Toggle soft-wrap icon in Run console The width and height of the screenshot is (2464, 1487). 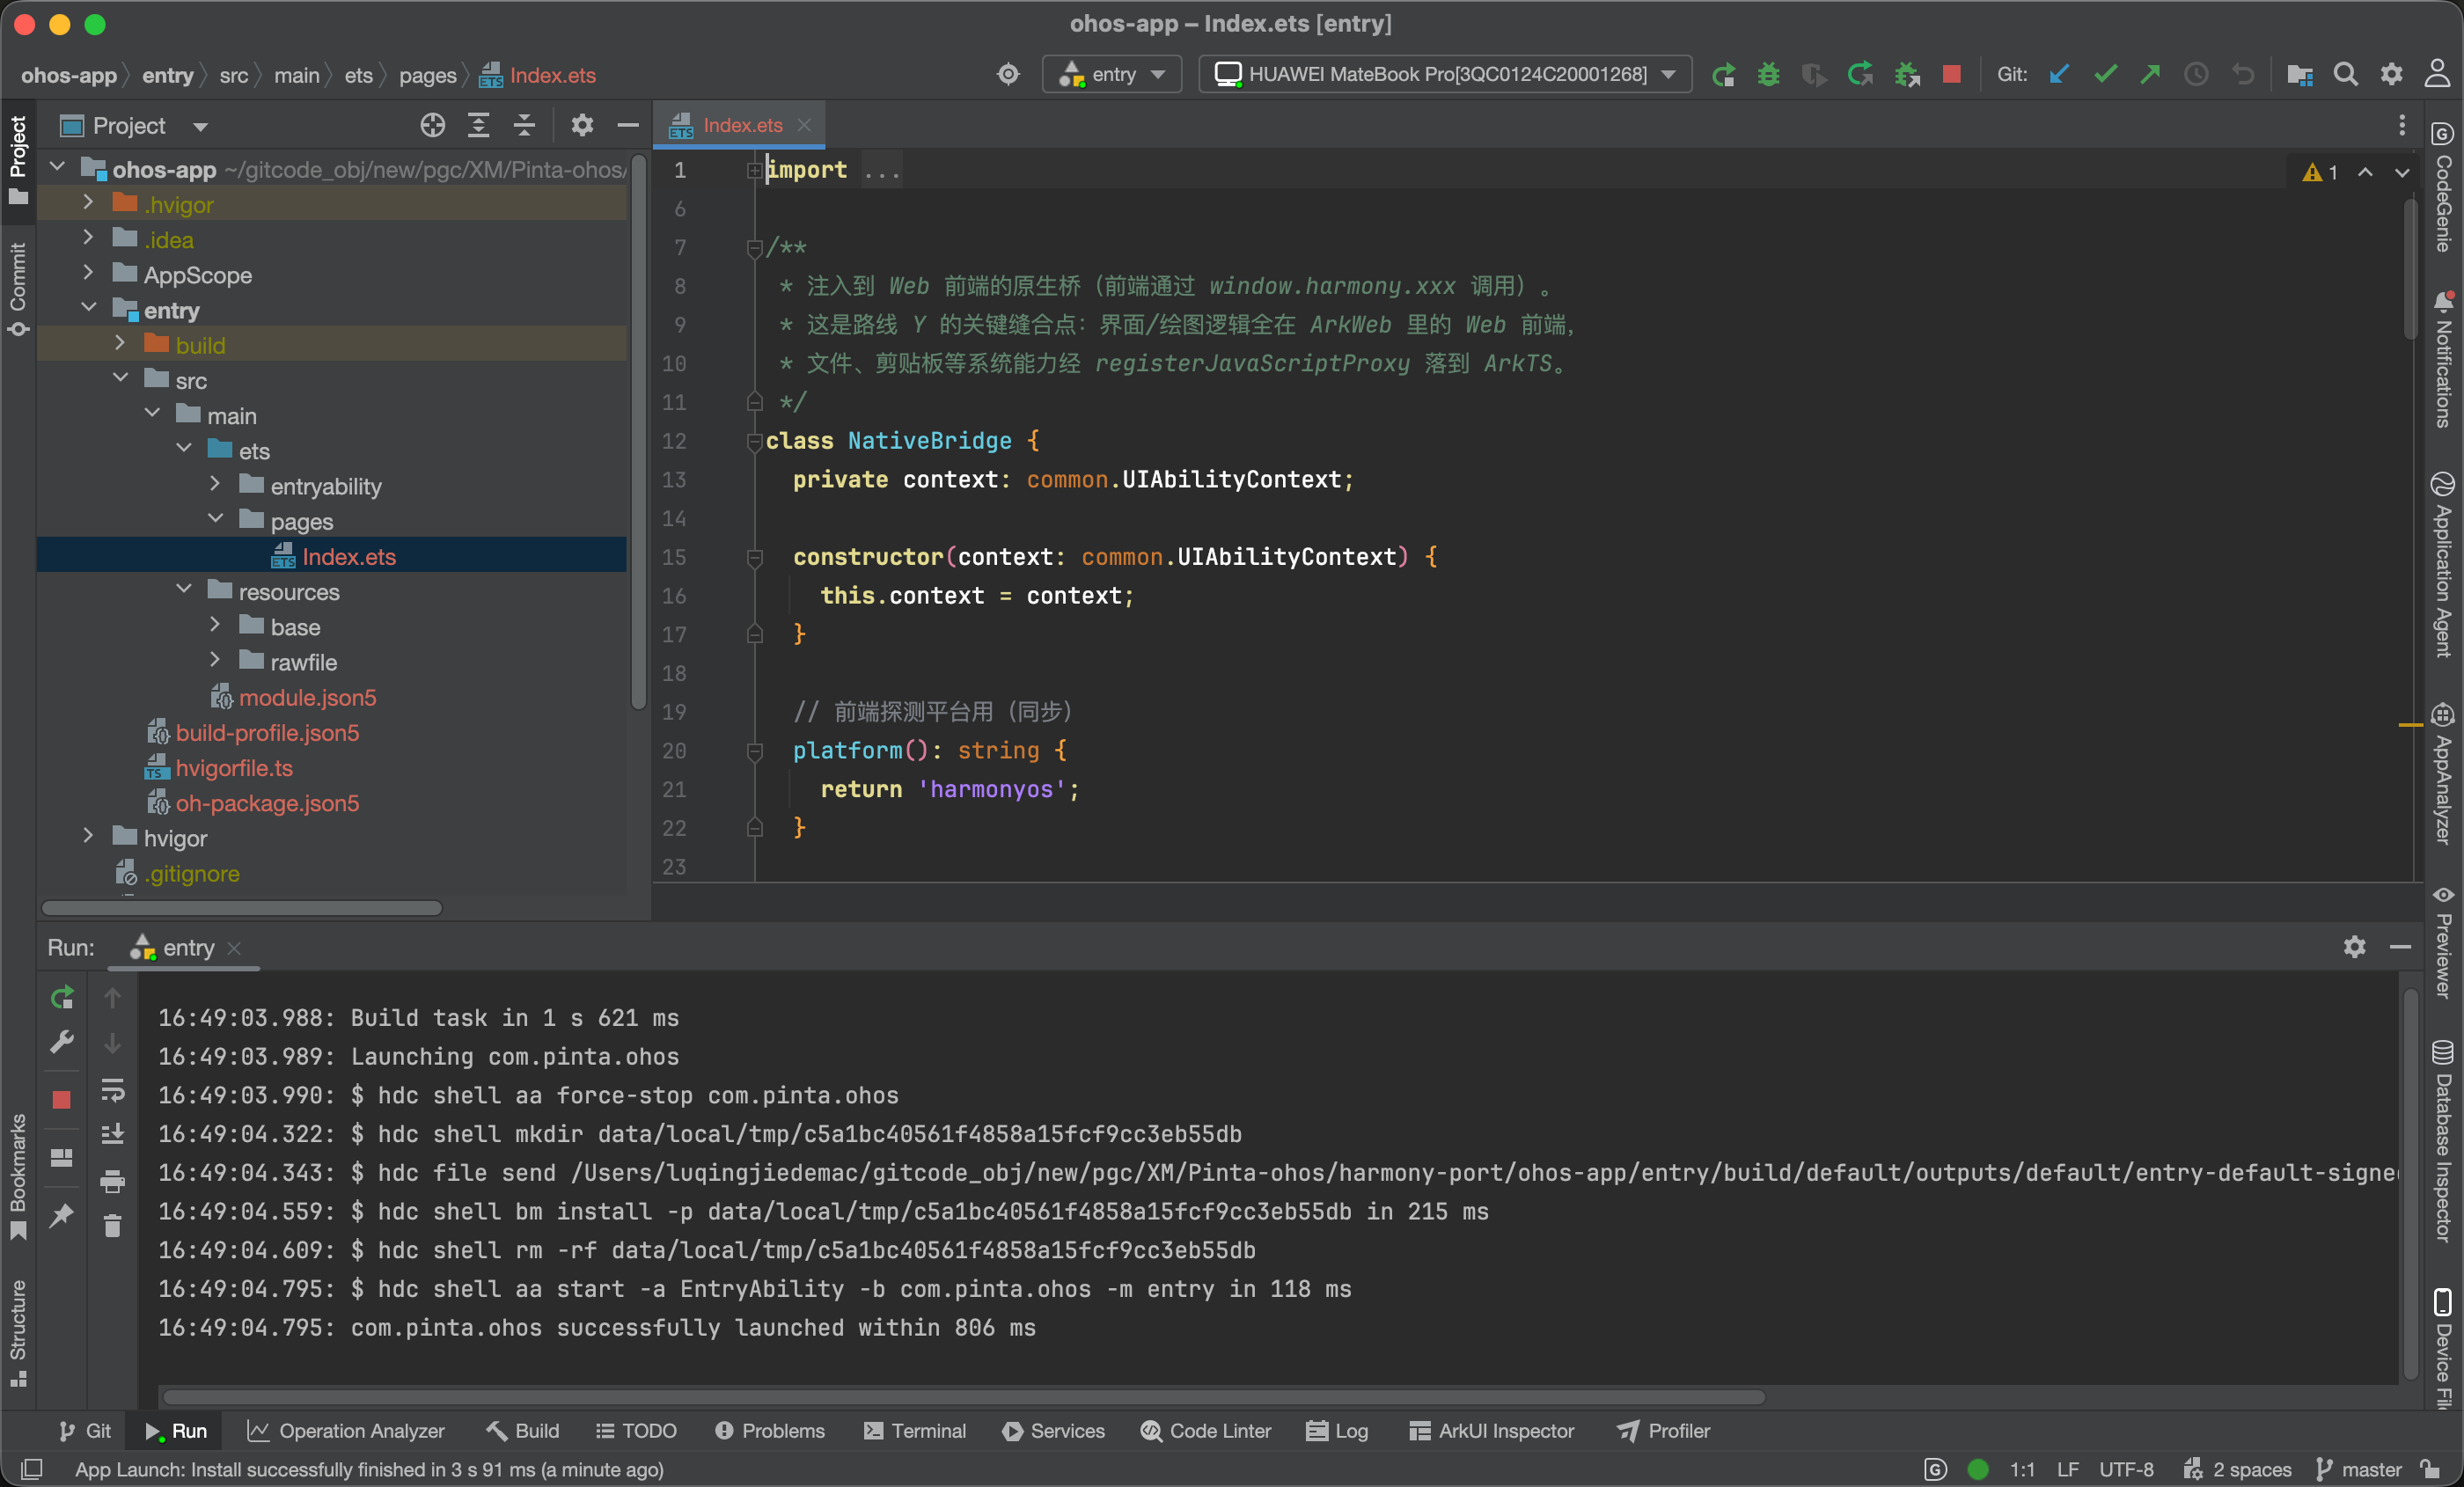point(112,1090)
